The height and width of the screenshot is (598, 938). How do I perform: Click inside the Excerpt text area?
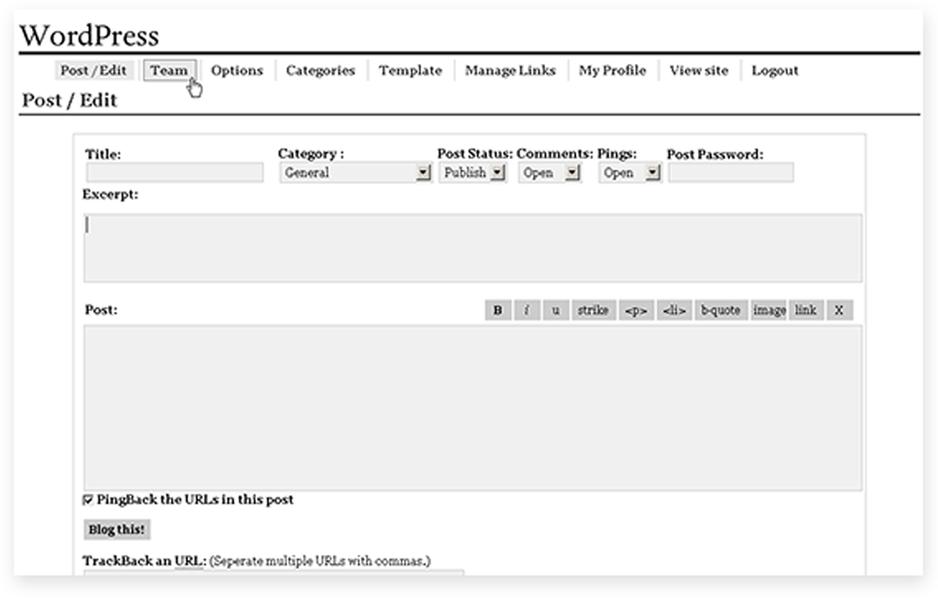click(473, 248)
